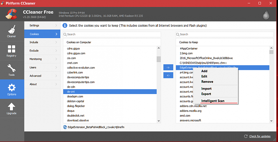Click the Cookies on Computer scrollbar thumb
The width and height of the screenshot is (278, 142).
(159, 59)
